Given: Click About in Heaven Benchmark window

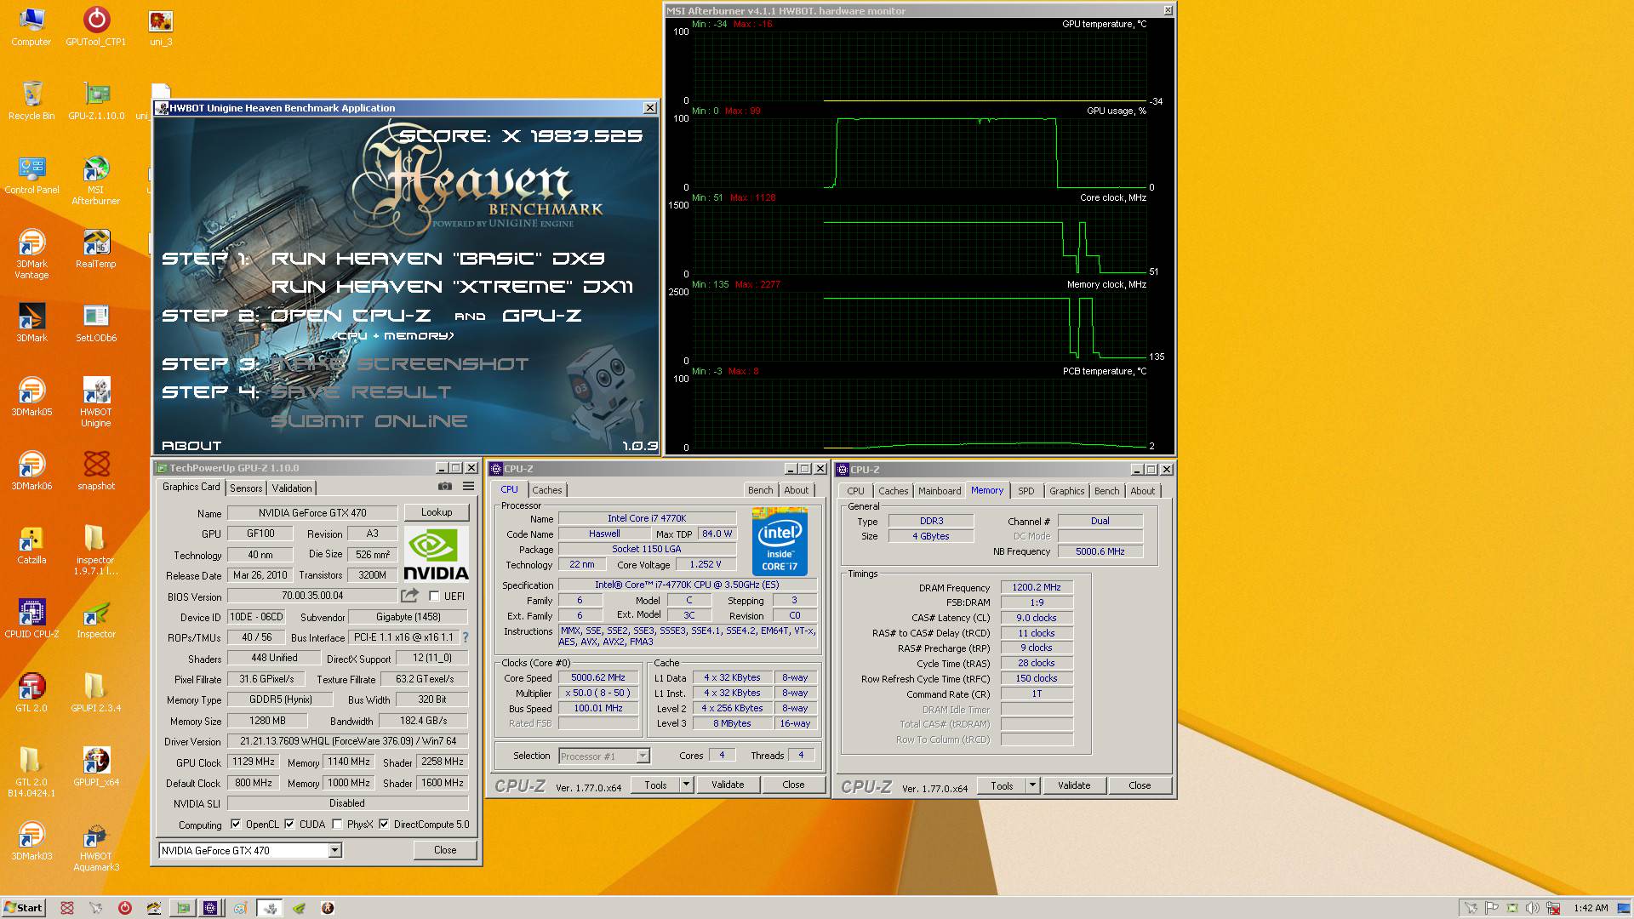Looking at the screenshot, I should 191,446.
